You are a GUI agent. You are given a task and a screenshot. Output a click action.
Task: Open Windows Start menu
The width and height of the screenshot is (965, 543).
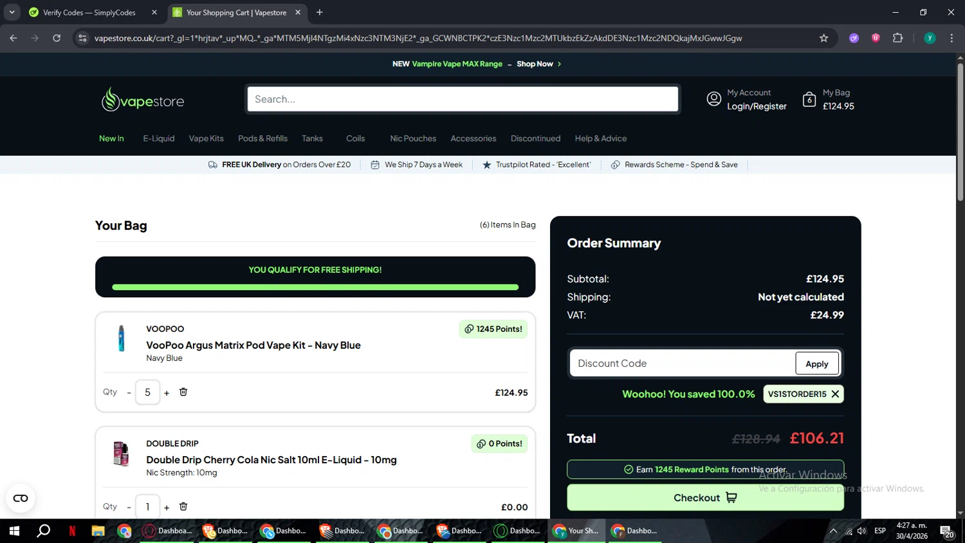(x=14, y=531)
